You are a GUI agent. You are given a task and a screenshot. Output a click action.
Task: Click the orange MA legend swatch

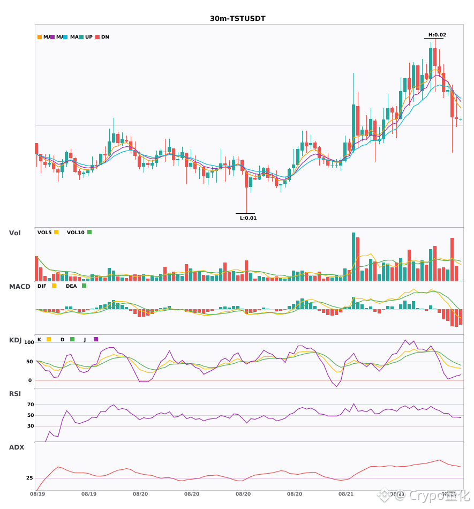40,37
